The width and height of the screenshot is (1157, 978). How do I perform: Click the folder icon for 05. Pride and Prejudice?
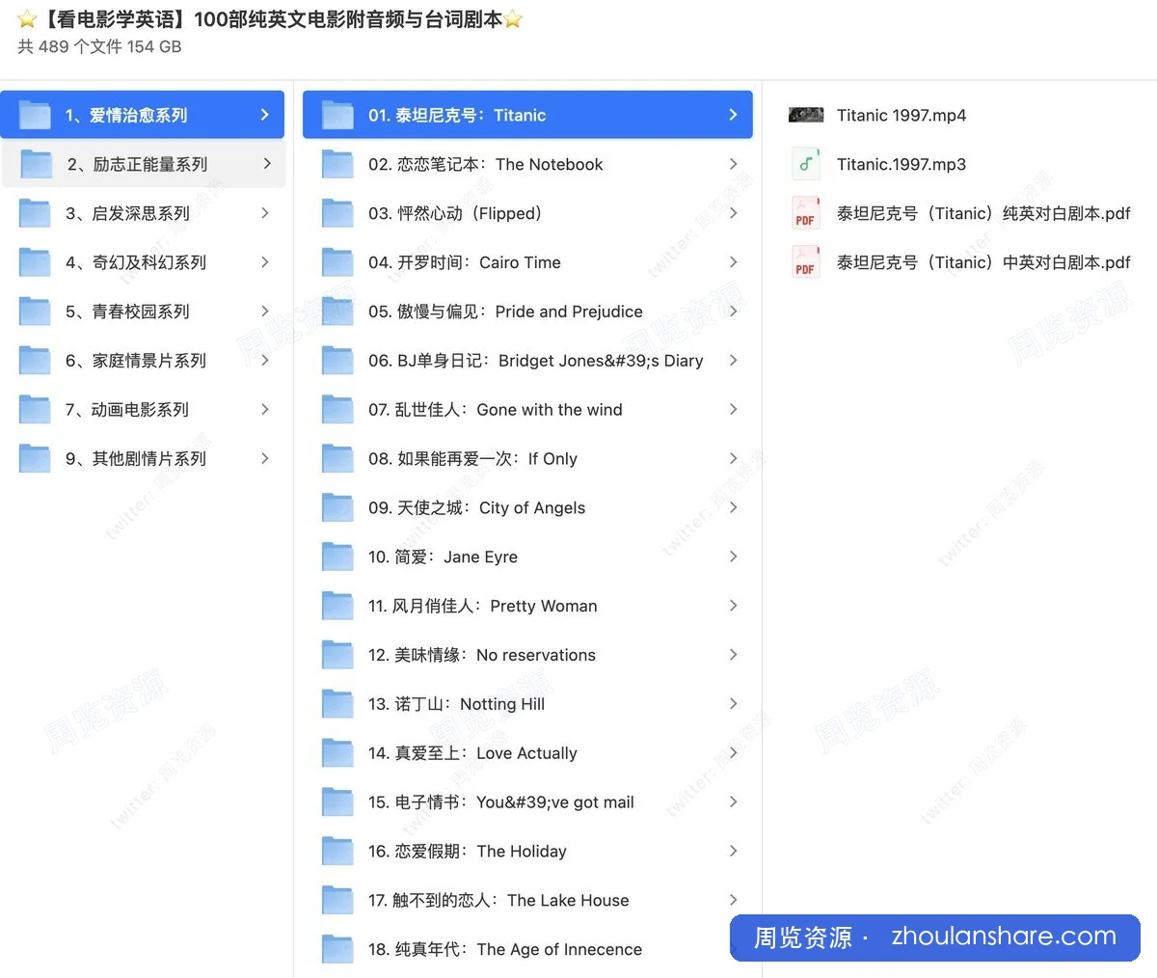coord(337,312)
